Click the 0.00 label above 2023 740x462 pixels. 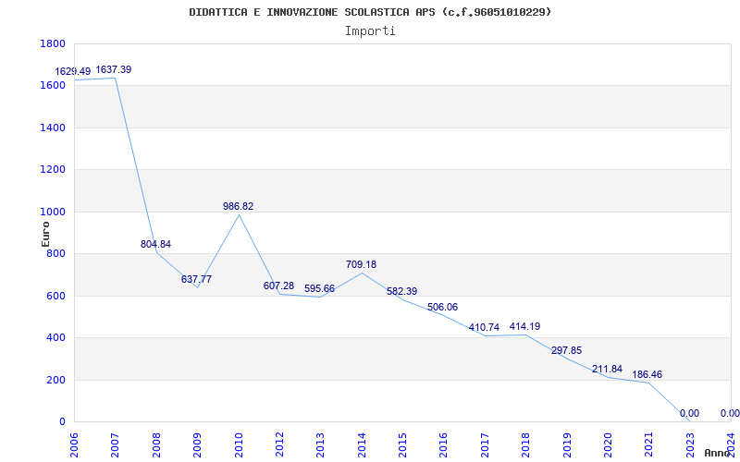[689, 413]
